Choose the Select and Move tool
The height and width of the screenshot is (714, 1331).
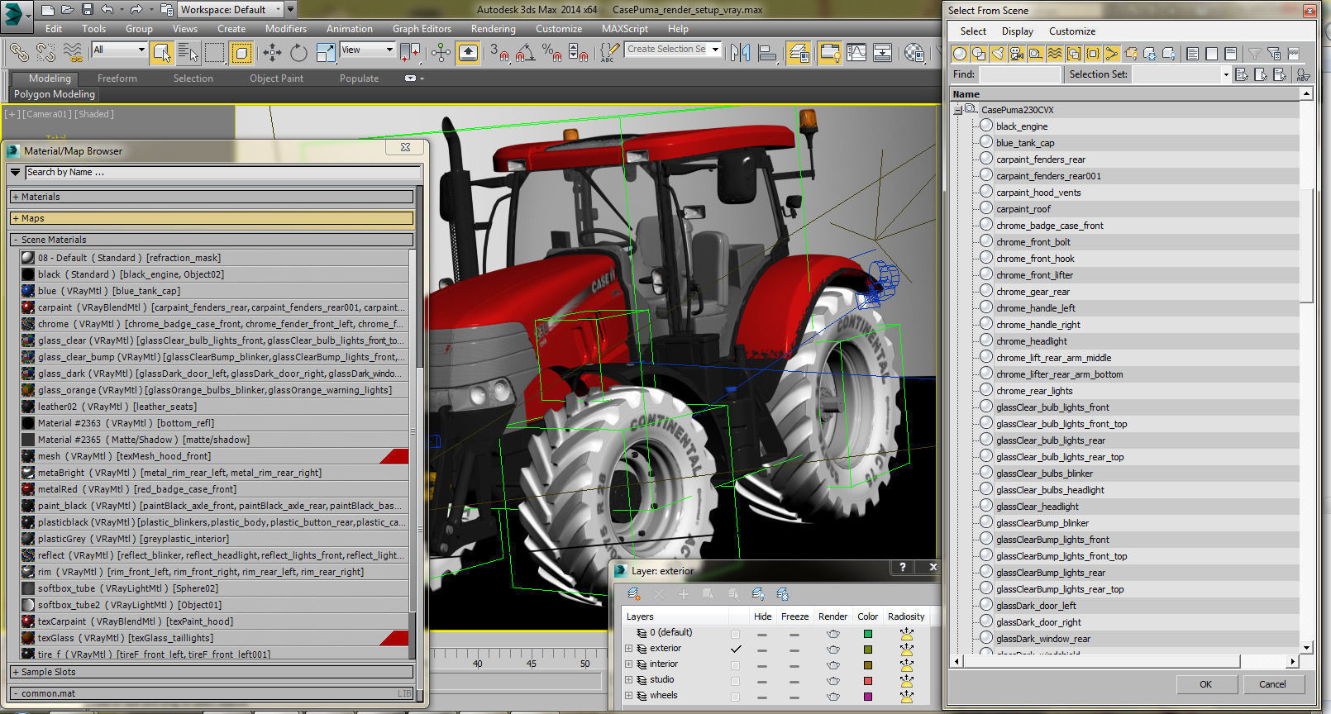point(272,54)
